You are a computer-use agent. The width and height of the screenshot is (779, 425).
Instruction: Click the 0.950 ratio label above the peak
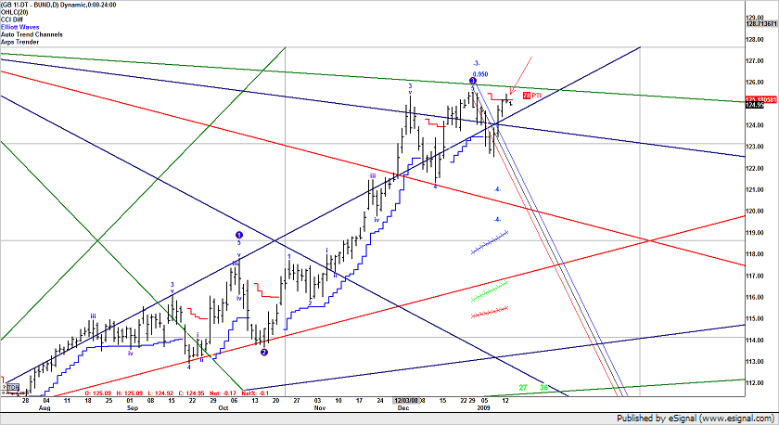coord(479,73)
